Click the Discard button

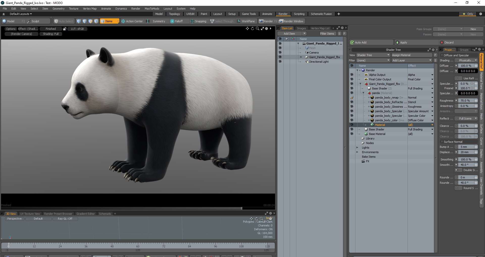click(461, 42)
